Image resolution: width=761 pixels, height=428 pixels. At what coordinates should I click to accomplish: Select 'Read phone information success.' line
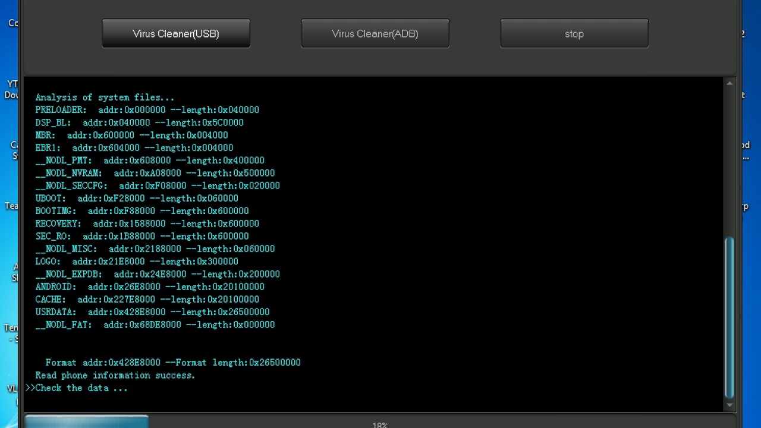115,375
